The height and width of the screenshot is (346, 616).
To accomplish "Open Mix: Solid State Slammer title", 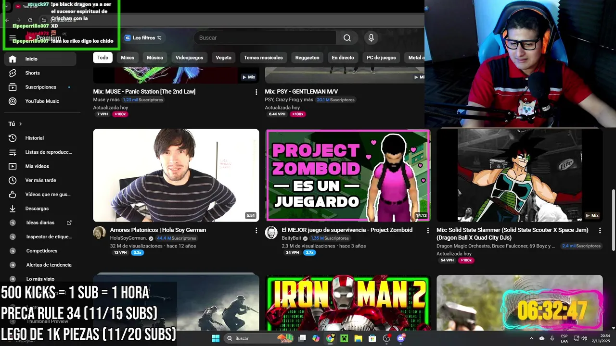I will tap(513, 234).
